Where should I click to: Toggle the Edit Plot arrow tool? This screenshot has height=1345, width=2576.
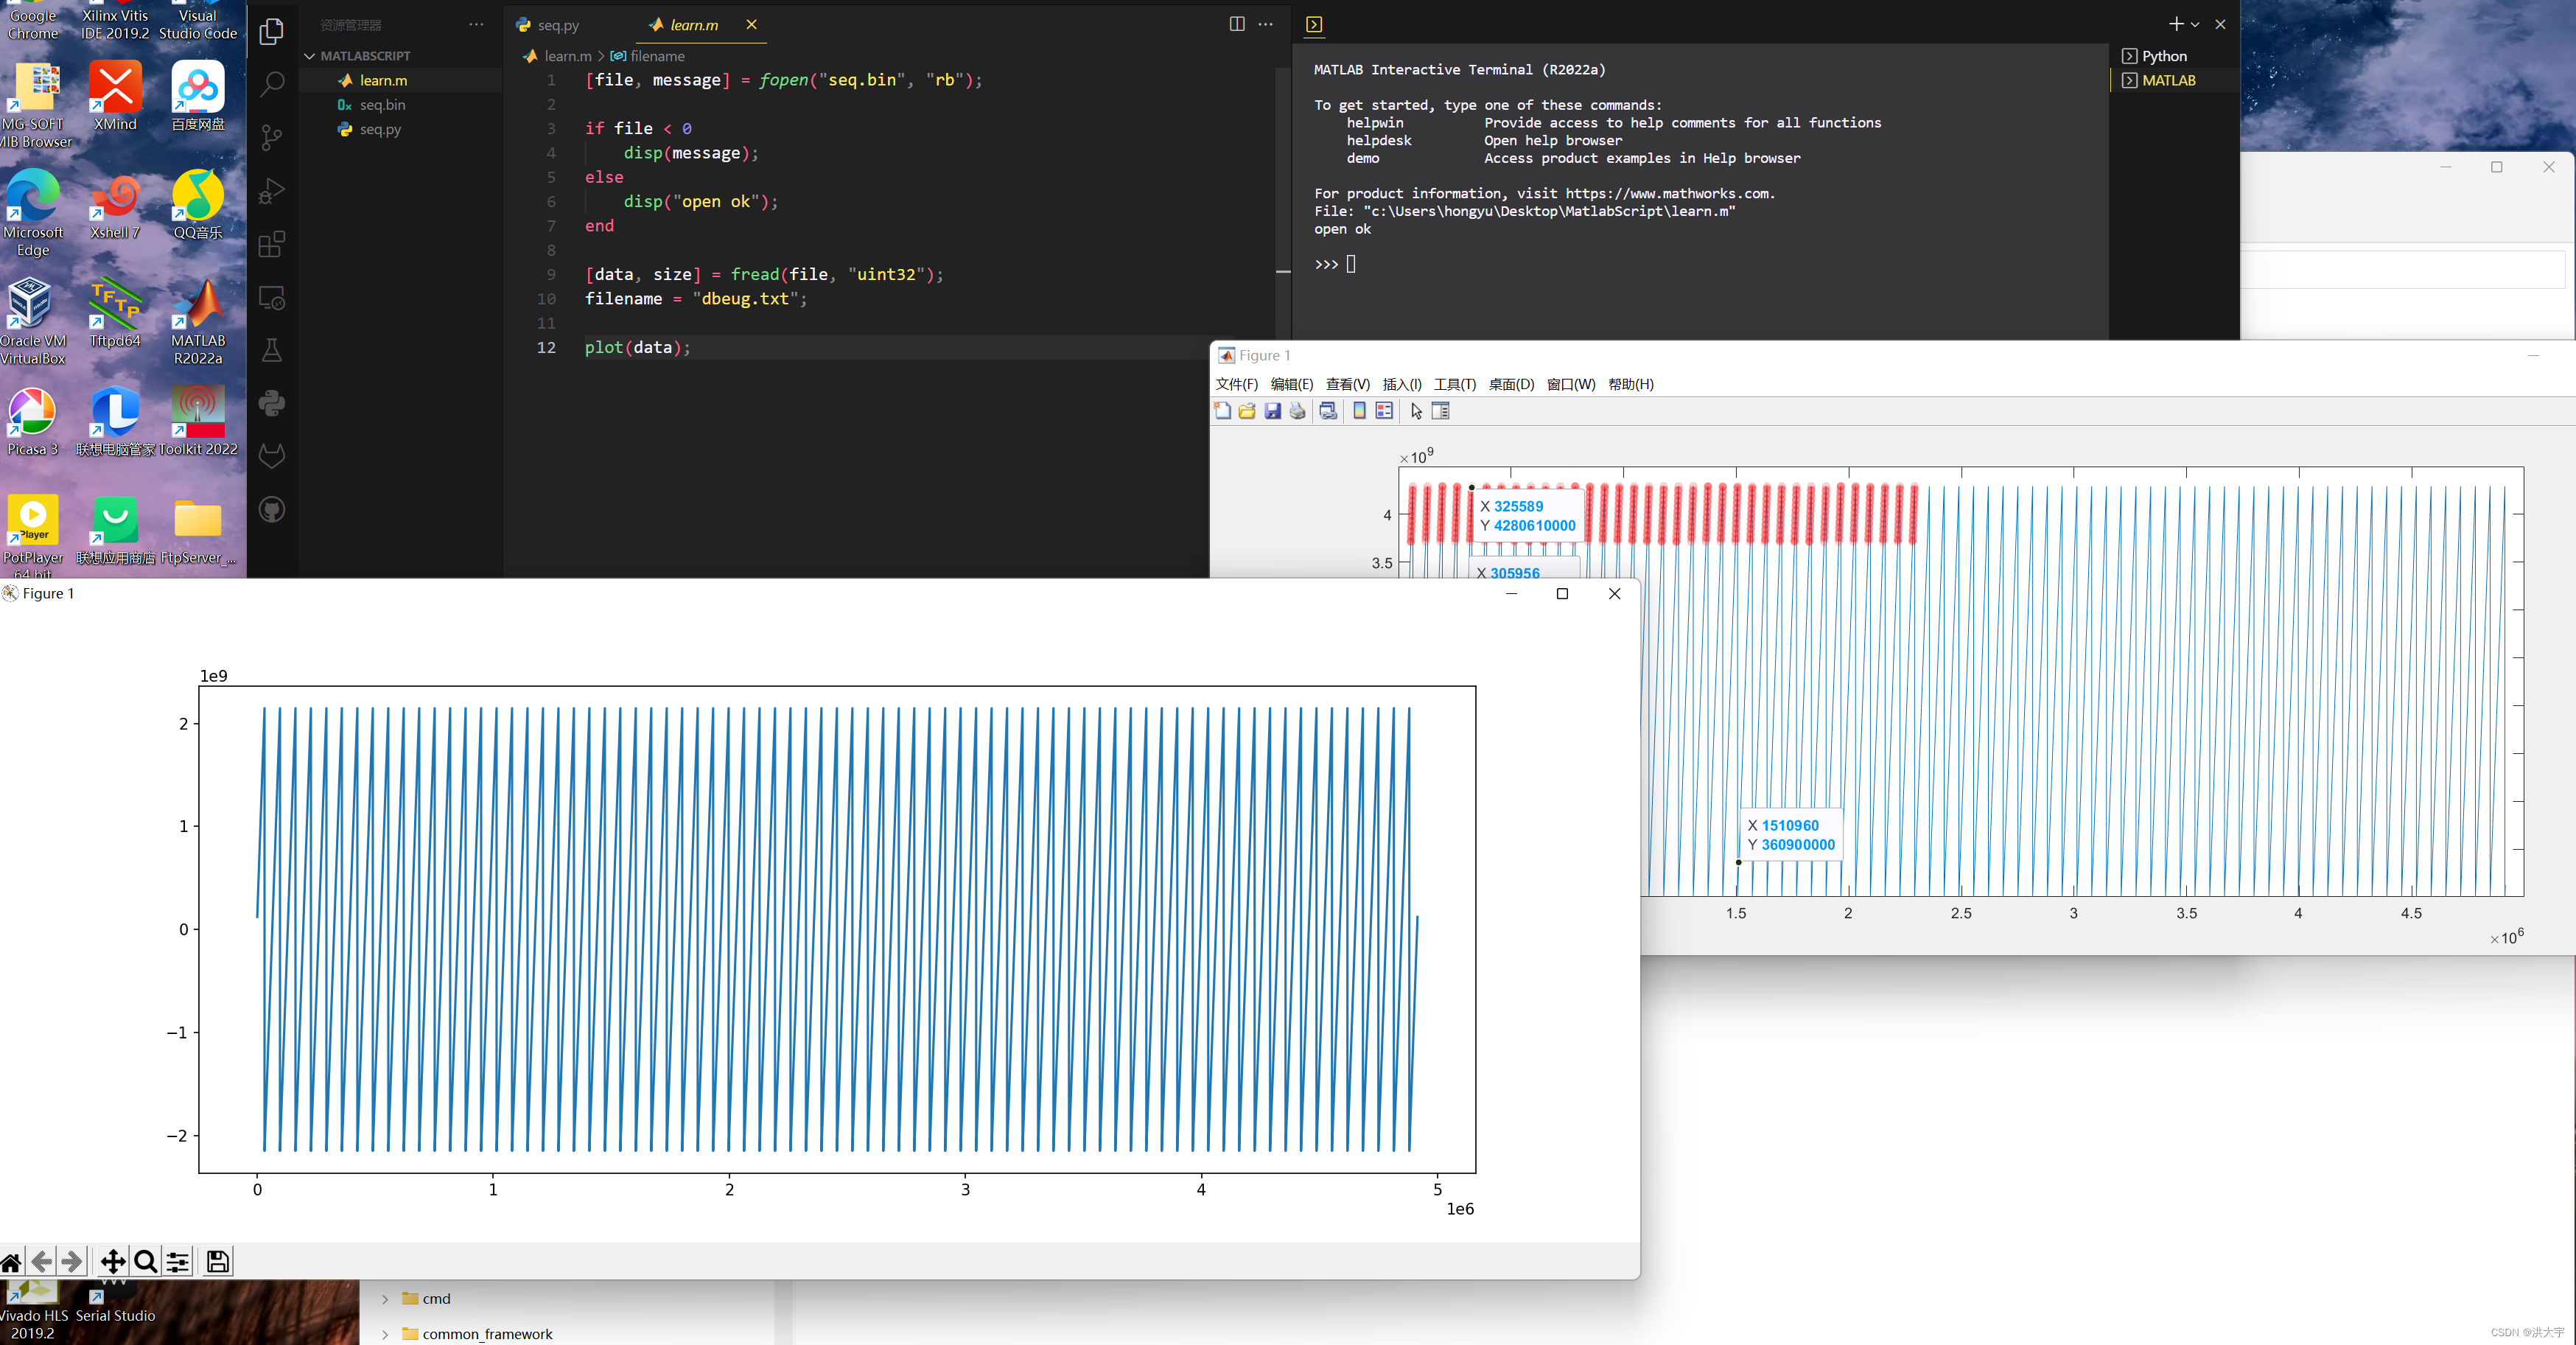click(1416, 411)
